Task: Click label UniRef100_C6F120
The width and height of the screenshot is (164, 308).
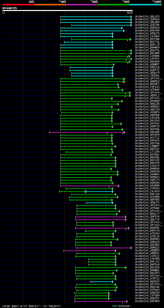Action: click(x=147, y=87)
